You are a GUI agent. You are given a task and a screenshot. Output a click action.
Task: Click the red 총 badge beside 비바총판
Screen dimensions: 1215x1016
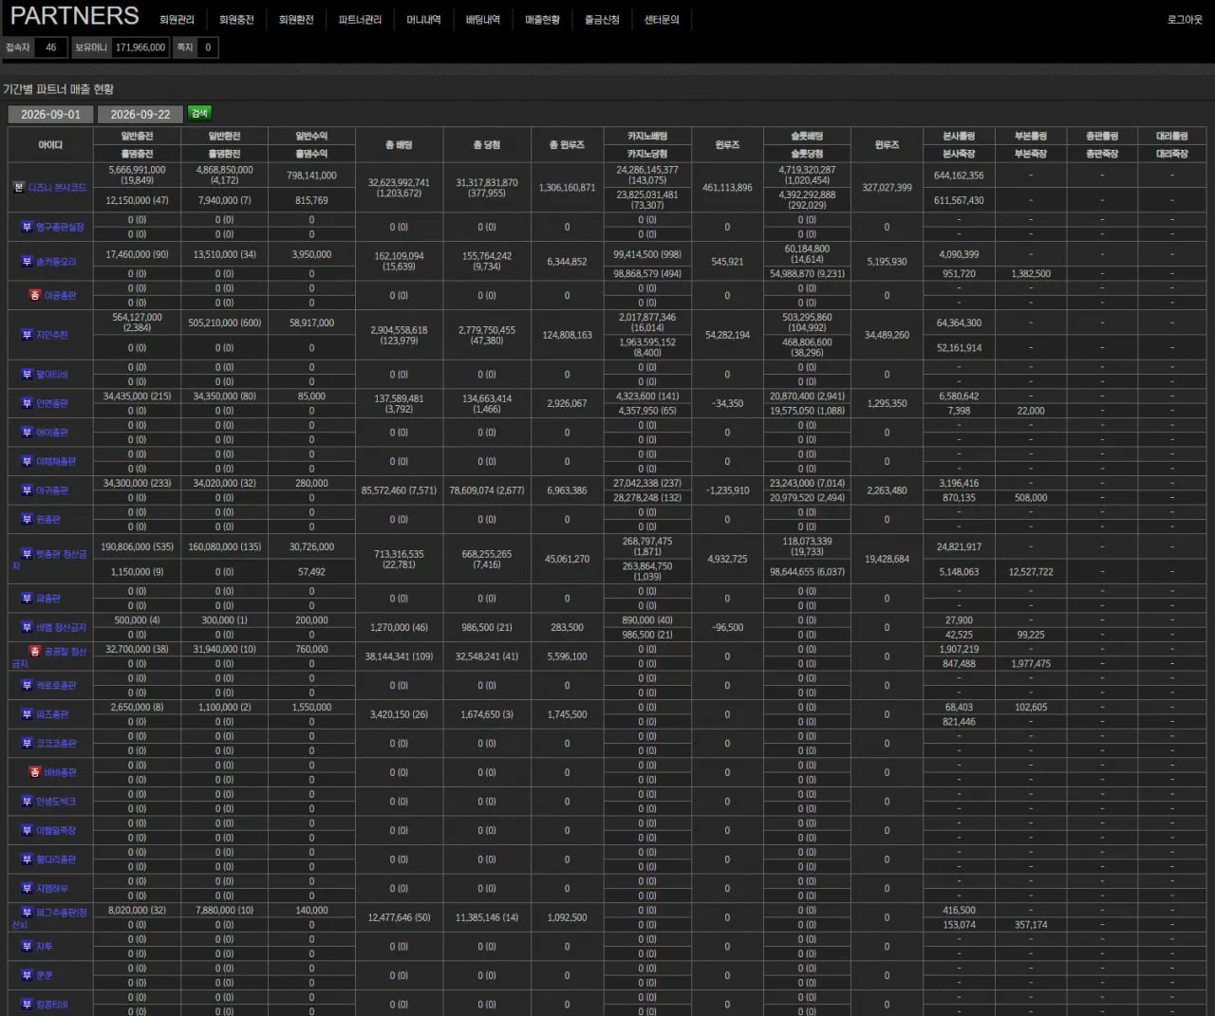click(x=35, y=772)
